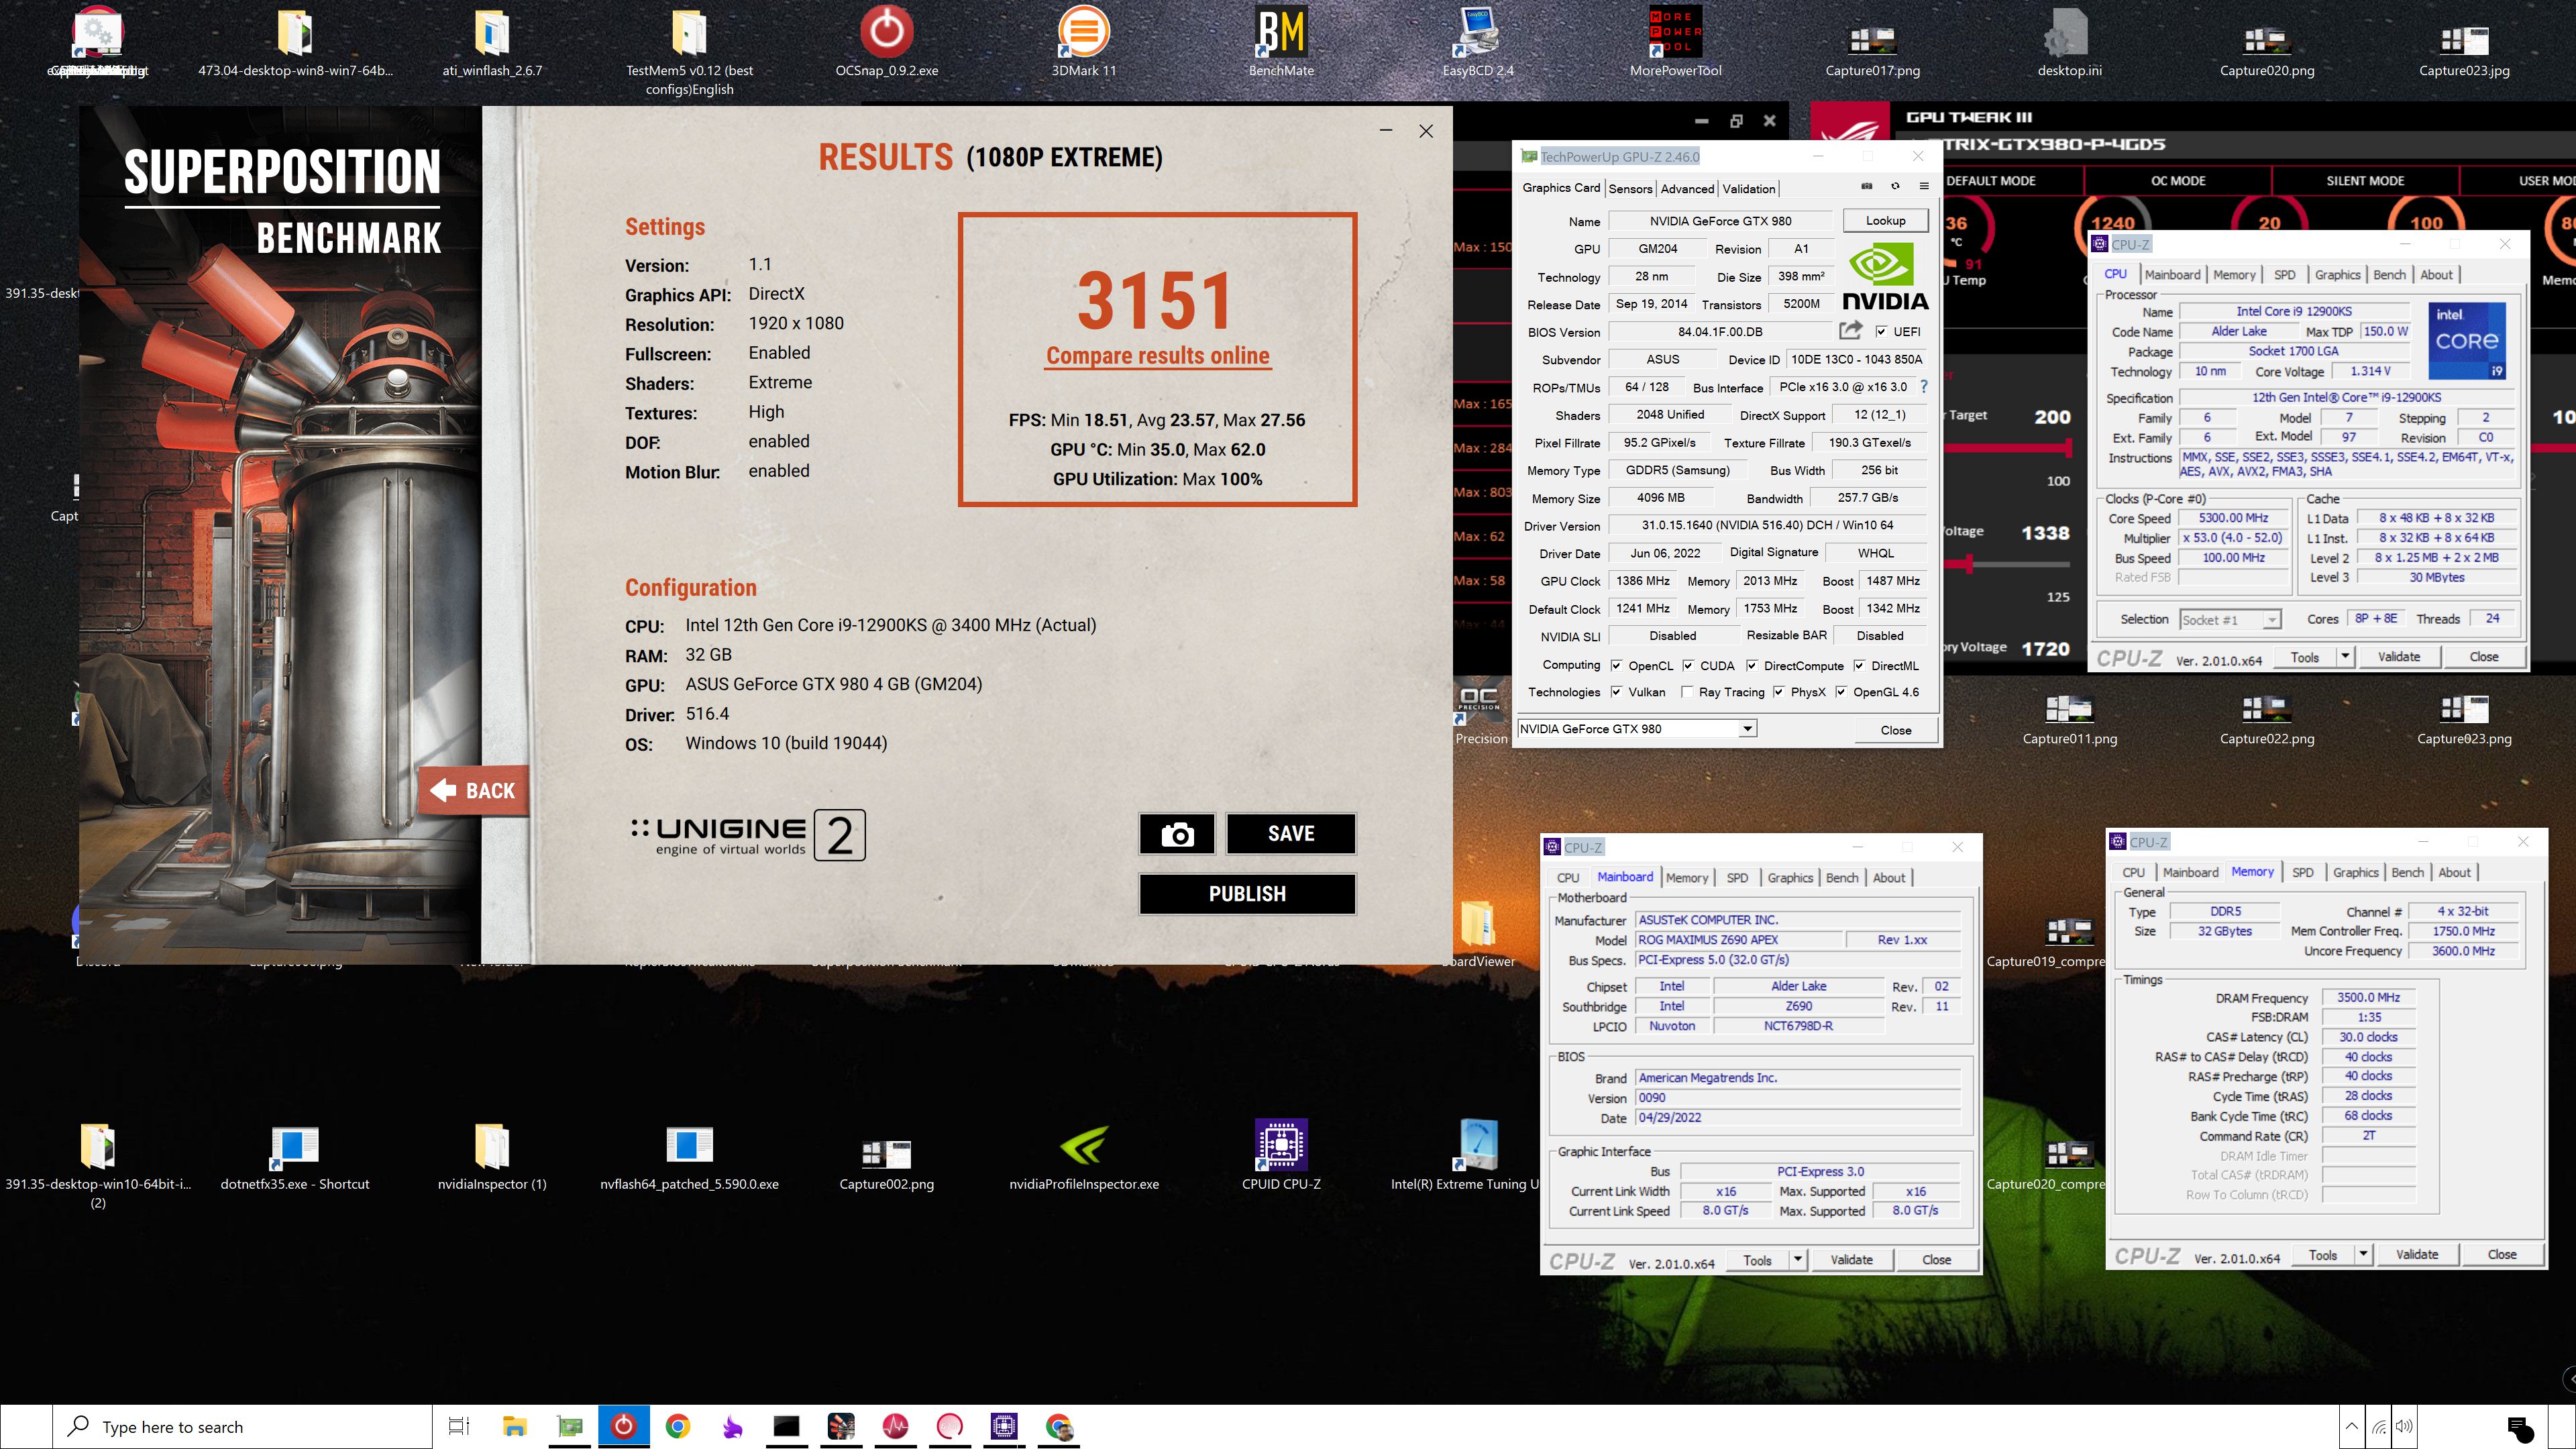Select the Graphics tab in CPU-Z Memory window
This screenshot has height=1449, width=2576.
click(x=2355, y=872)
